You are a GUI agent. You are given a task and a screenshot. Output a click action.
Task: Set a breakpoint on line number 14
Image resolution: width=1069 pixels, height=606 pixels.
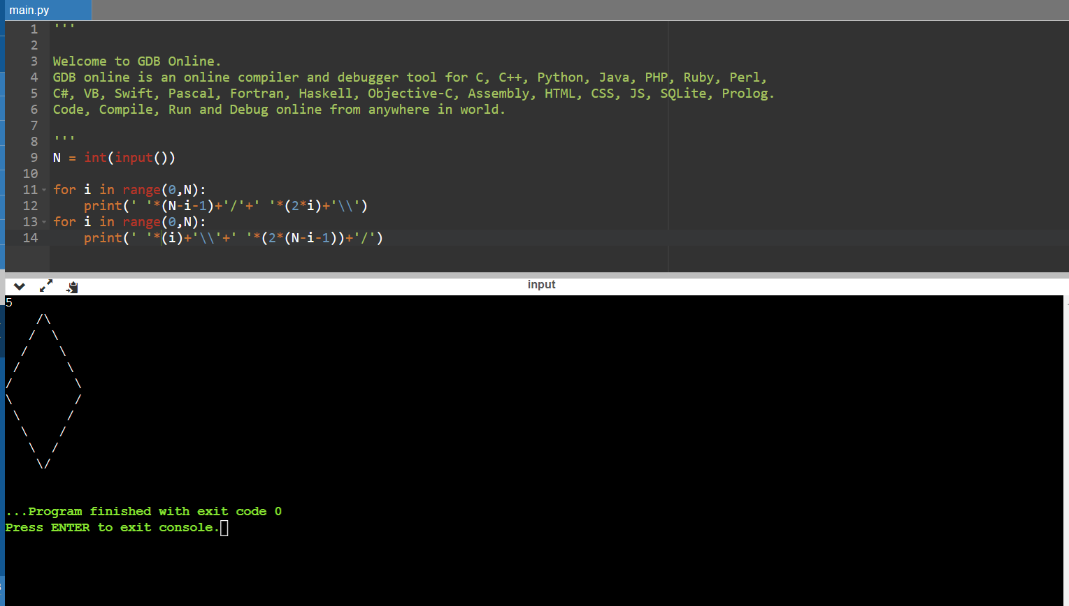pyautogui.click(x=30, y=238)
